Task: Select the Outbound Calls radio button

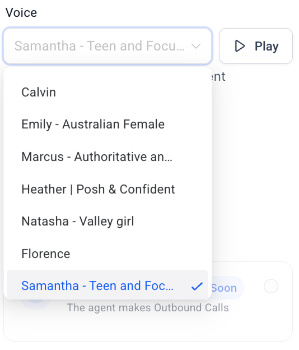Action: coord(270,286)
